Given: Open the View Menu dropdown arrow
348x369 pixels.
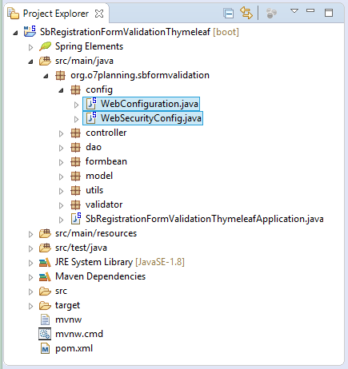Looking at the screenshot, I should pyautogui.click(x=294, y=11).
